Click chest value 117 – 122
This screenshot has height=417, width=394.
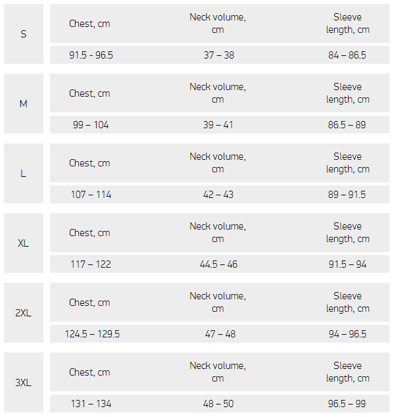[x=91, y=264]
